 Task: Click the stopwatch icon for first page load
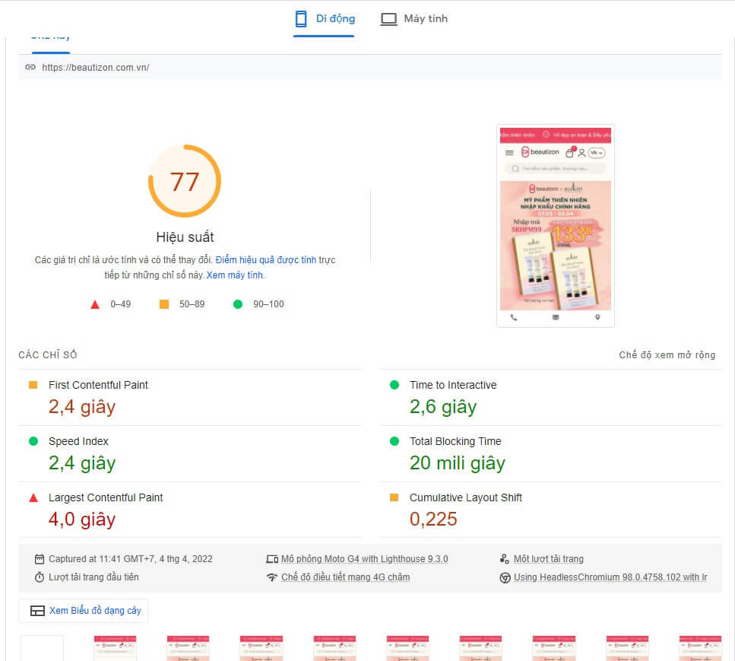[40, 577]
